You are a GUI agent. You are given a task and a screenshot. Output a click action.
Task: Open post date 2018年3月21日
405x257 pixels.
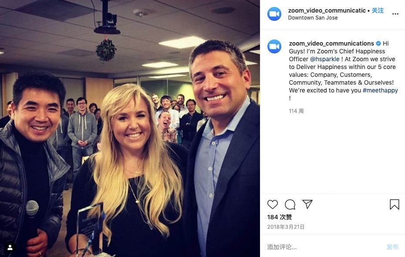tap(286, 227)
